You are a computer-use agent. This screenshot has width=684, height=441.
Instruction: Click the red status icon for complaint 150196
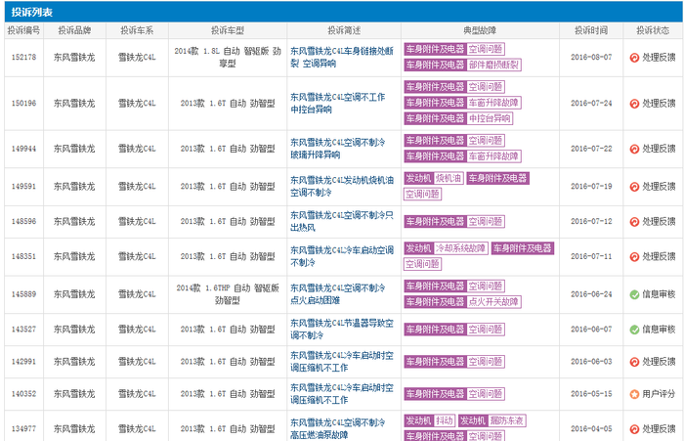tap(634, 104)
